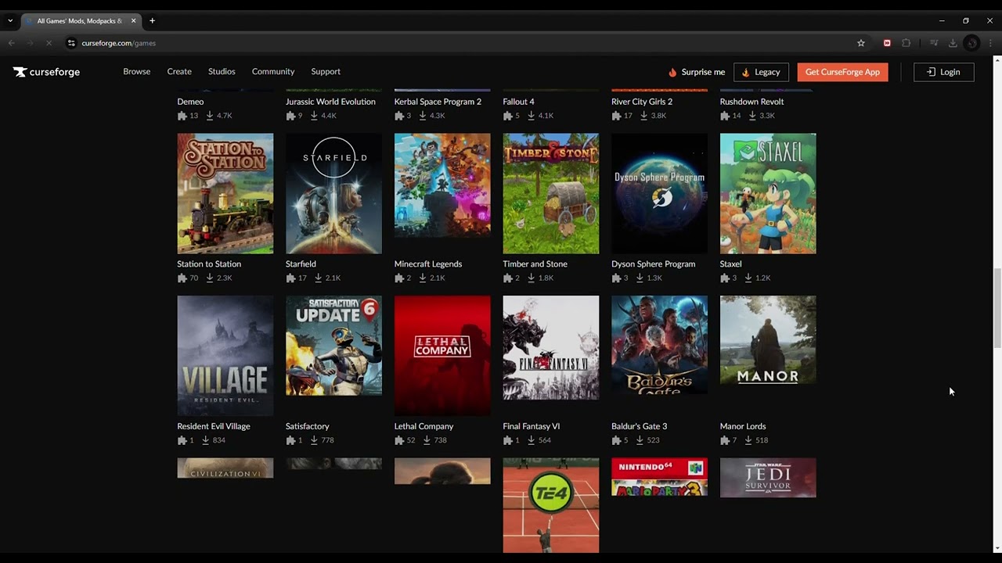Open the Civilization VI thumbnail
1002x563 pixels.
(x=225, y=468)
